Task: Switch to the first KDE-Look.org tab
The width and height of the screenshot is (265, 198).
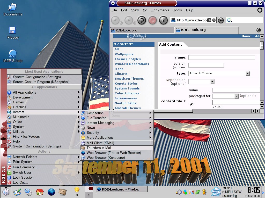Action: 142,30
